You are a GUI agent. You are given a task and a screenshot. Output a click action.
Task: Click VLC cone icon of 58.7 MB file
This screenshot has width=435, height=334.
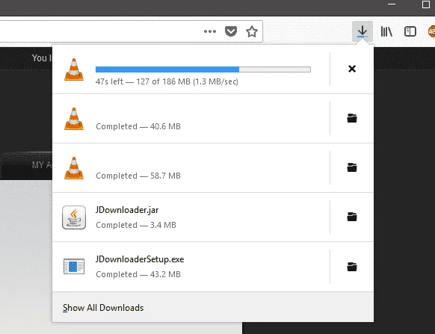(74, 168)
